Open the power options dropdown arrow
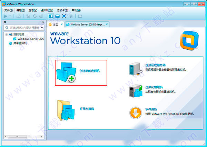 tap(10, 16)
